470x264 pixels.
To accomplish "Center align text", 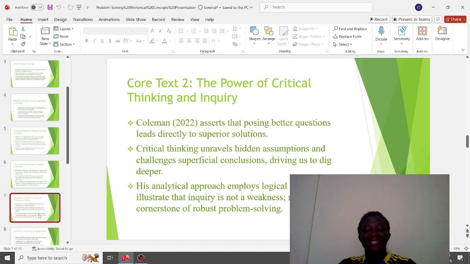I will pyautogui.click(x=189, y=41).
